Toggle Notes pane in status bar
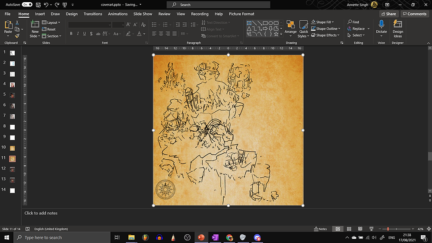Screen dimensions: 432x243 pyautogui.click(x=320, y=229)
